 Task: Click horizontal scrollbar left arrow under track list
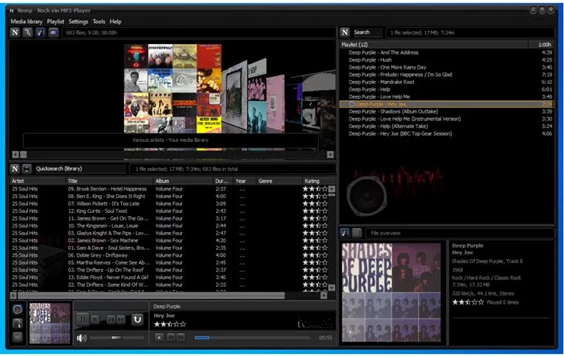(13, 295)
